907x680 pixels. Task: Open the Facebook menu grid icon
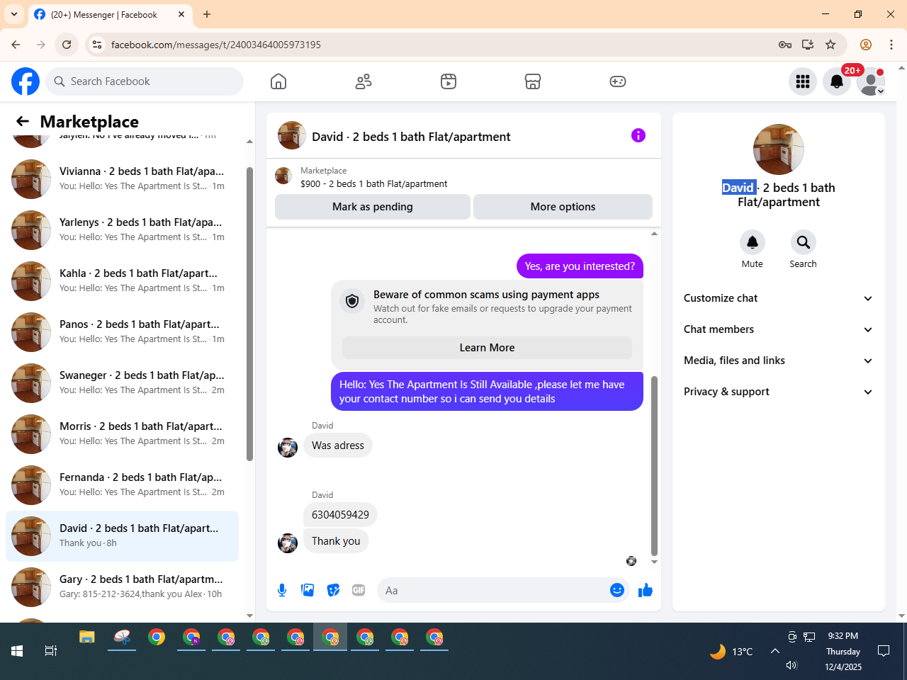803,81
